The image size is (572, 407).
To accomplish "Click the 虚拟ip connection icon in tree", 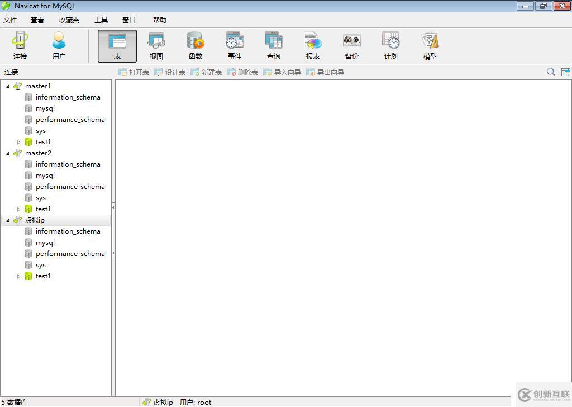I will [17, 220].
